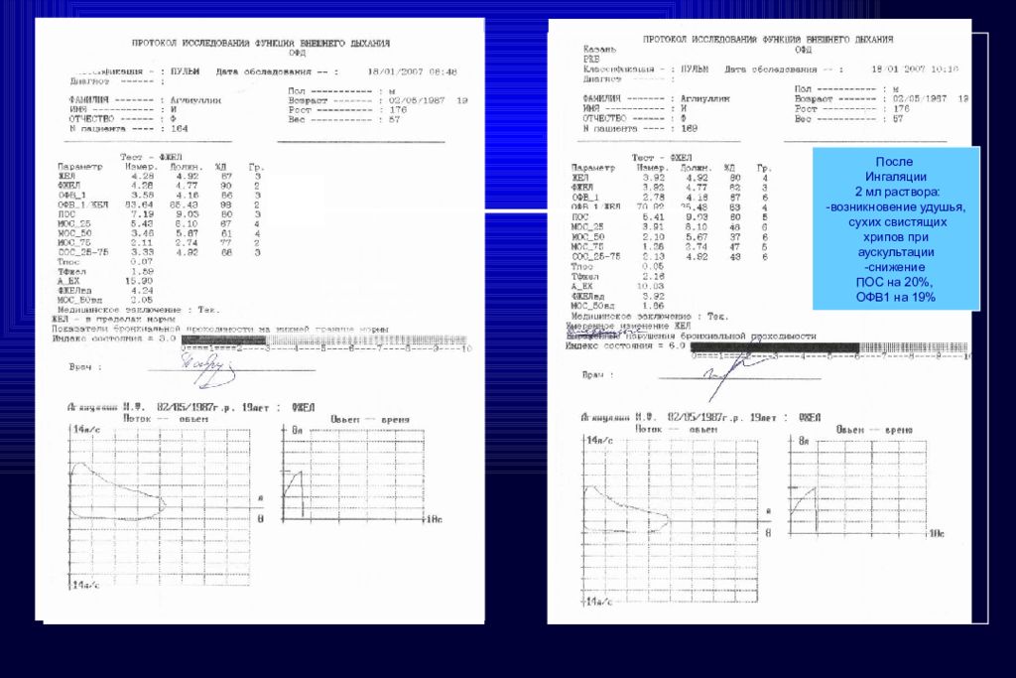Click exam date '18/01/2007 08:48' in left protocol
1016x678 pixels.
click(412, 71)
